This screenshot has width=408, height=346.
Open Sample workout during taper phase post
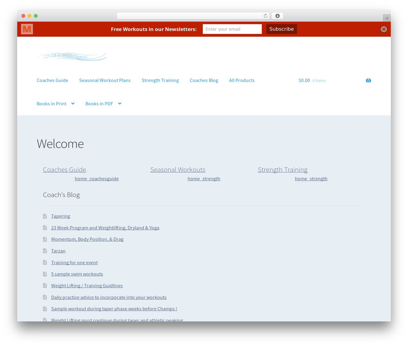(x=114, y=309)
